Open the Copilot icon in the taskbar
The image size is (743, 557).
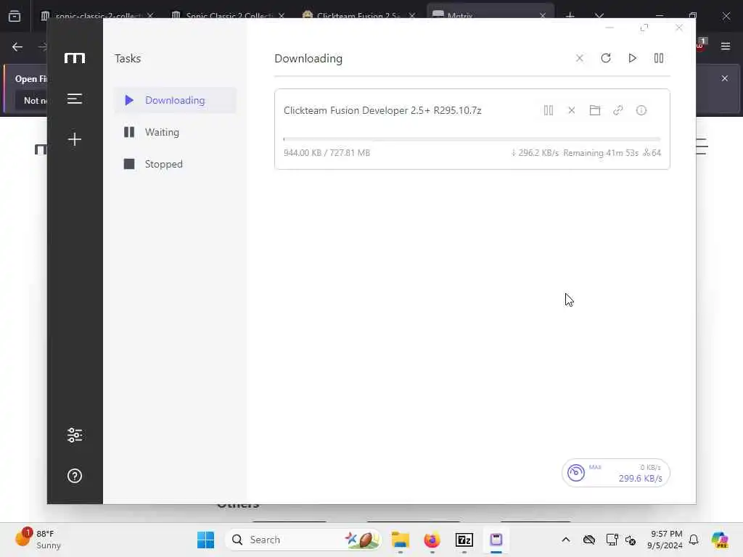721,540
